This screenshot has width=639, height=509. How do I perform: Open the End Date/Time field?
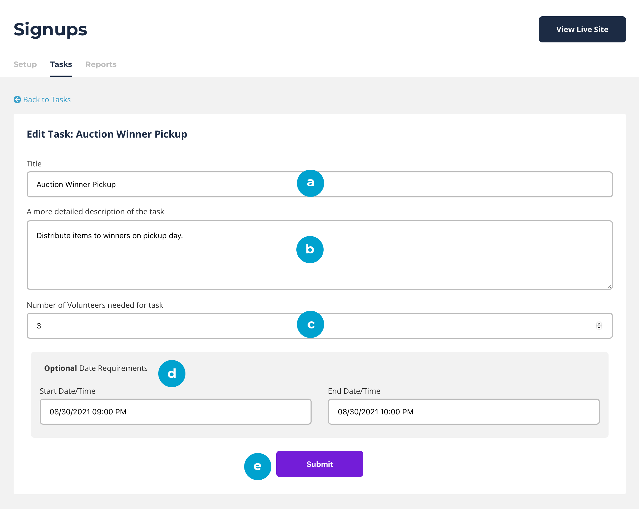pos(463,411)
